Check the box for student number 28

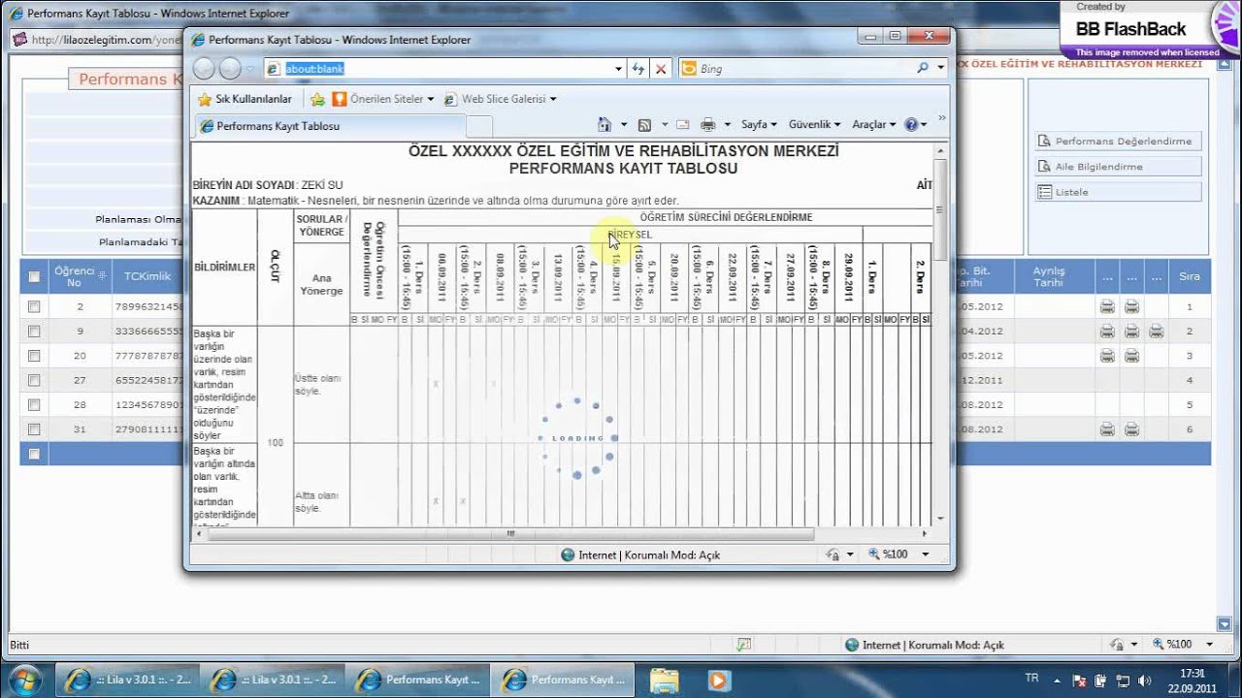(x=34, y=404)
